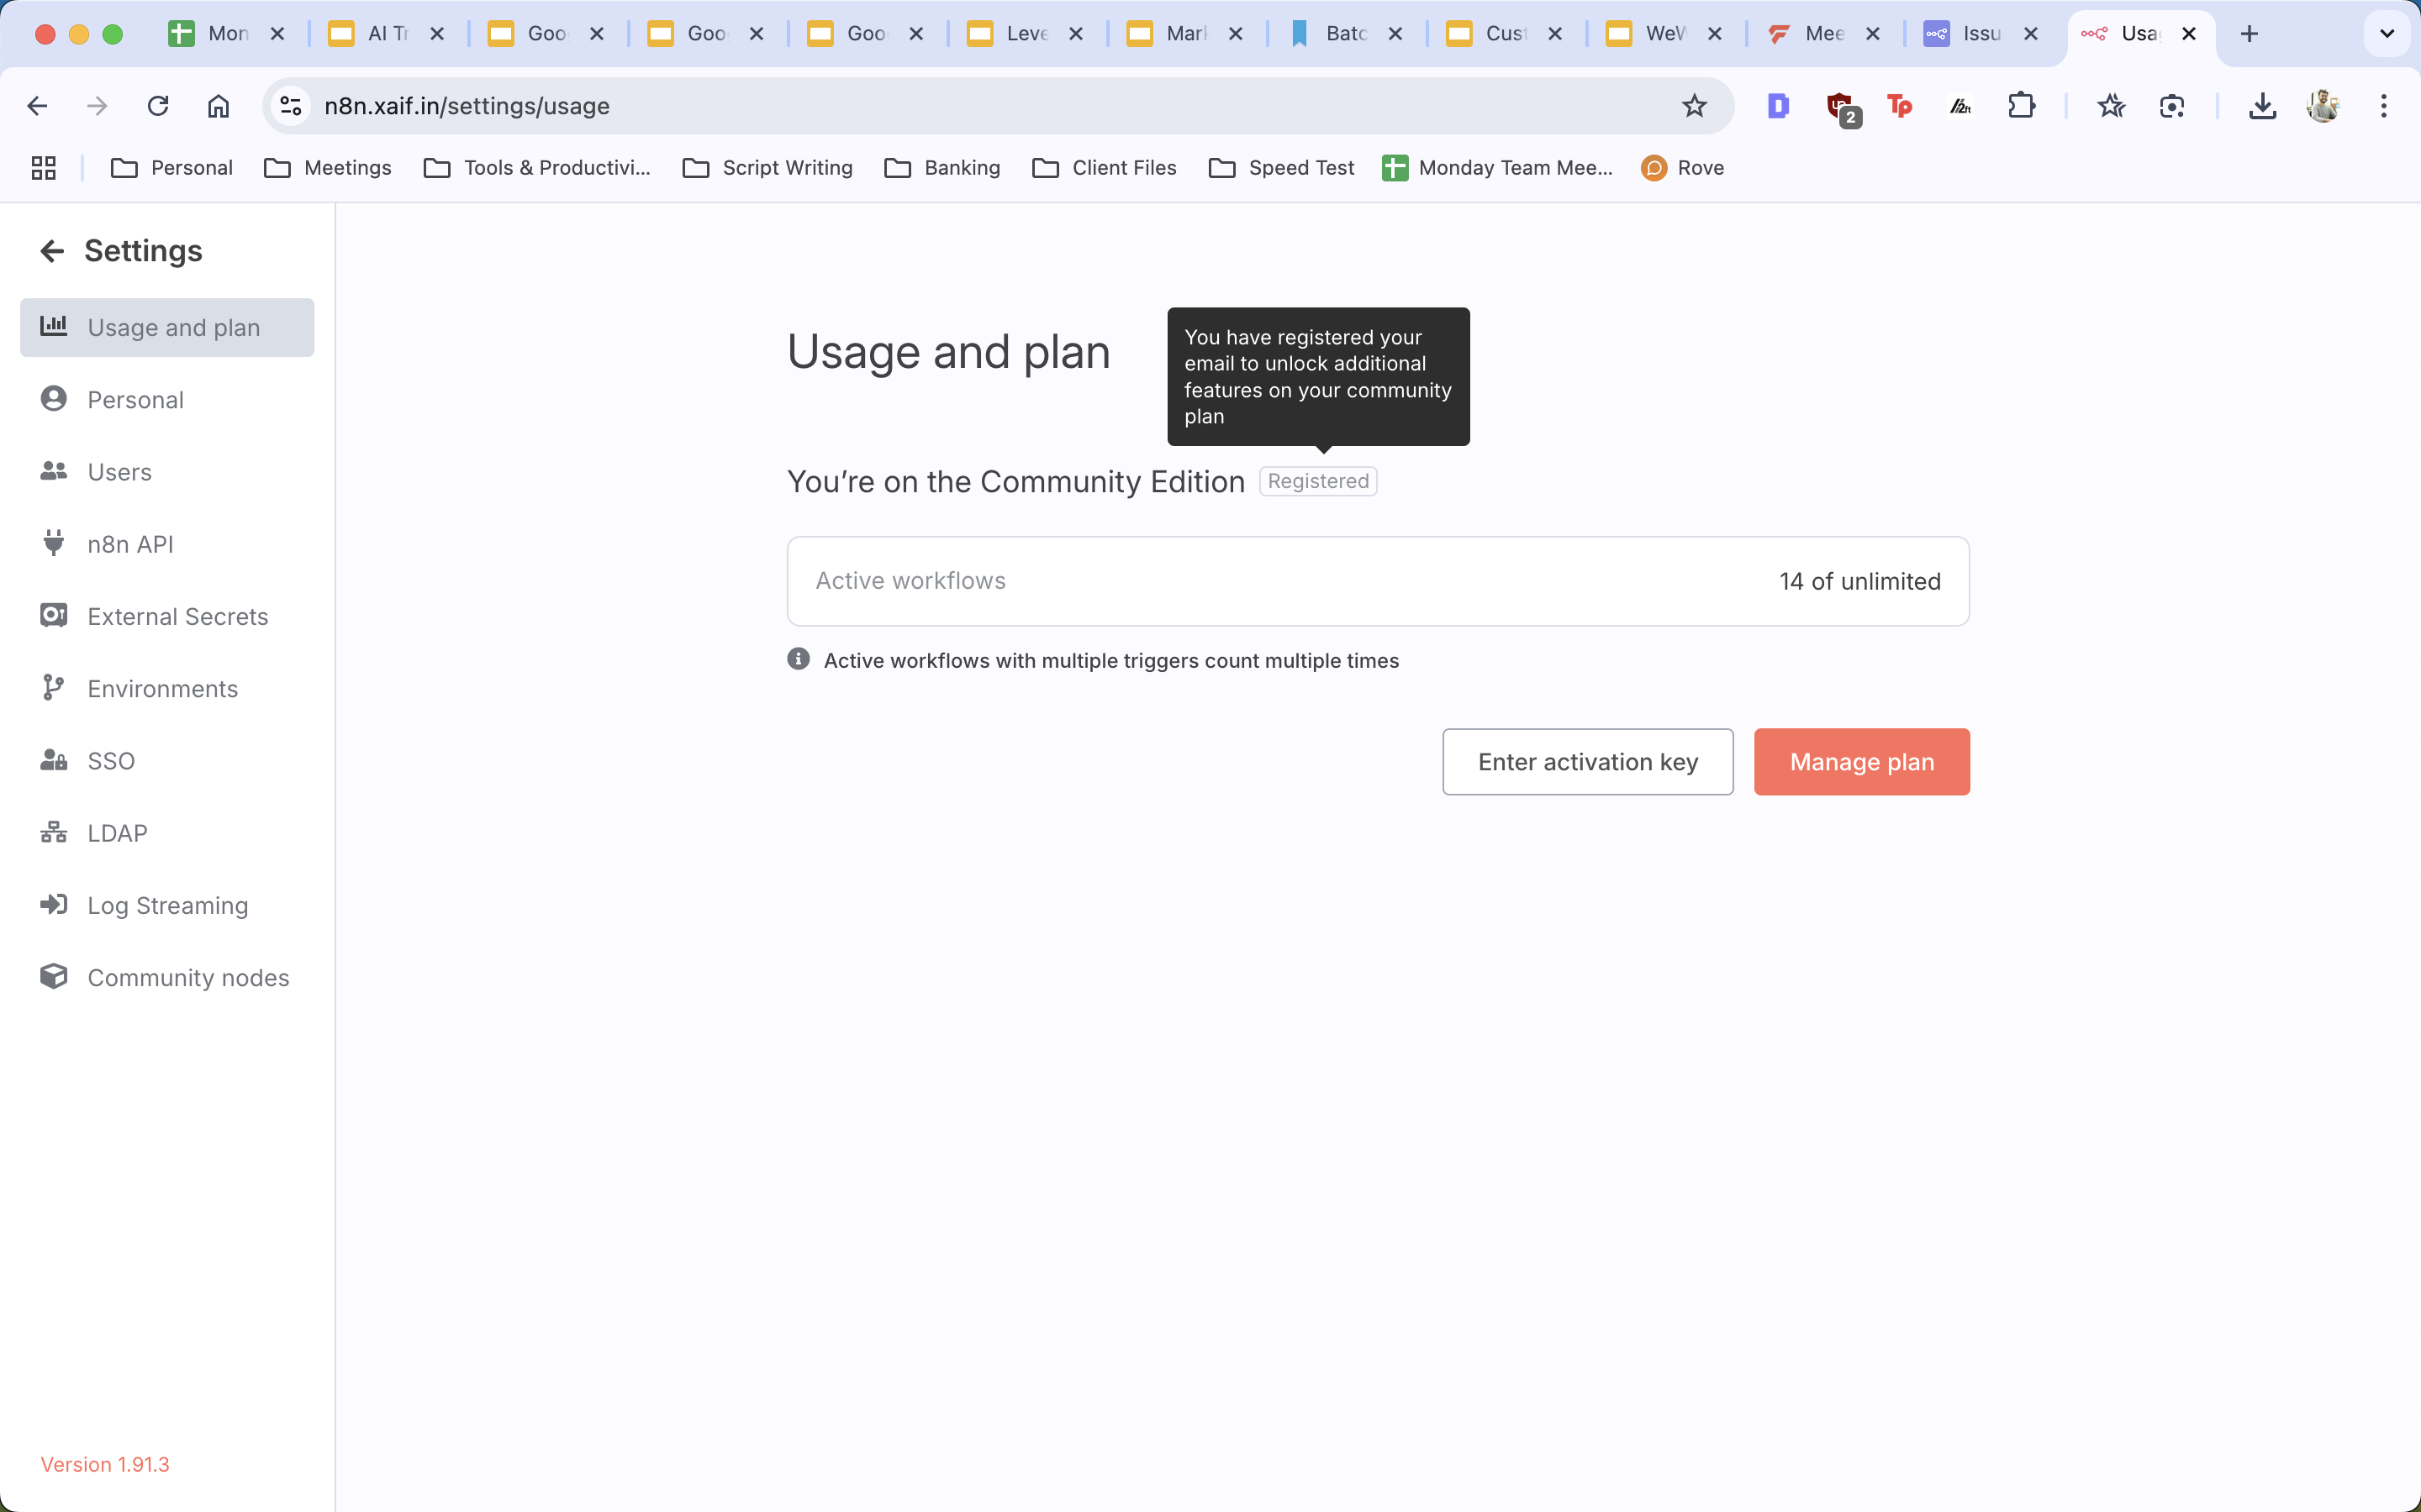
Task: Click the SSO user-lock icon
Action: click(53, 759)
